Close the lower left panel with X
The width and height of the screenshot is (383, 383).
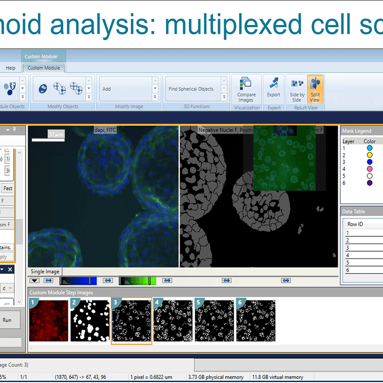[10, 270]
